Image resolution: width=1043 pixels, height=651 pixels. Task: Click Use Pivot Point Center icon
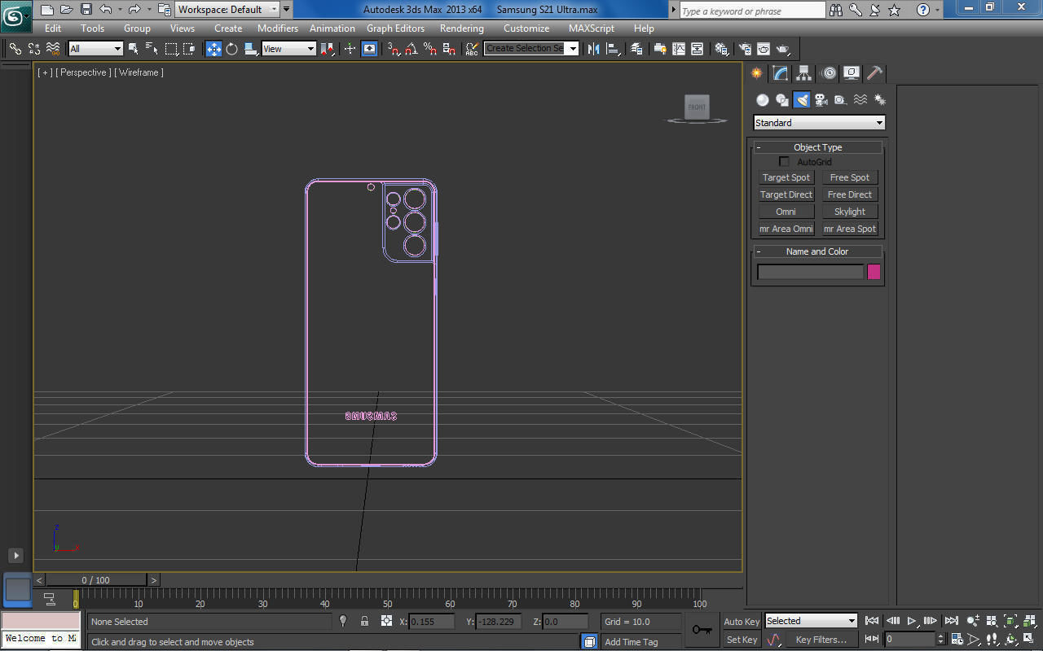(x=328, y=49)
